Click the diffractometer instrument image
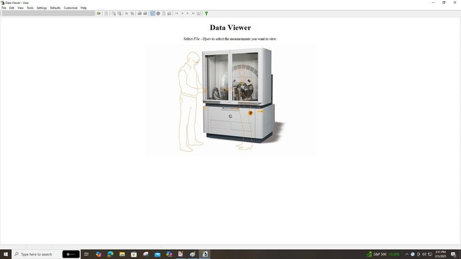Viewport: 461px width, 259px height. pos(230,100)
